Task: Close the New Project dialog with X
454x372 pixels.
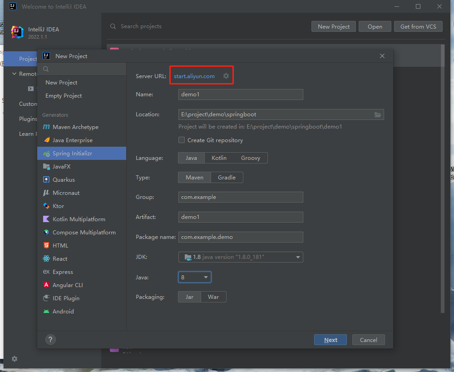Action: [x=382, y=56]
